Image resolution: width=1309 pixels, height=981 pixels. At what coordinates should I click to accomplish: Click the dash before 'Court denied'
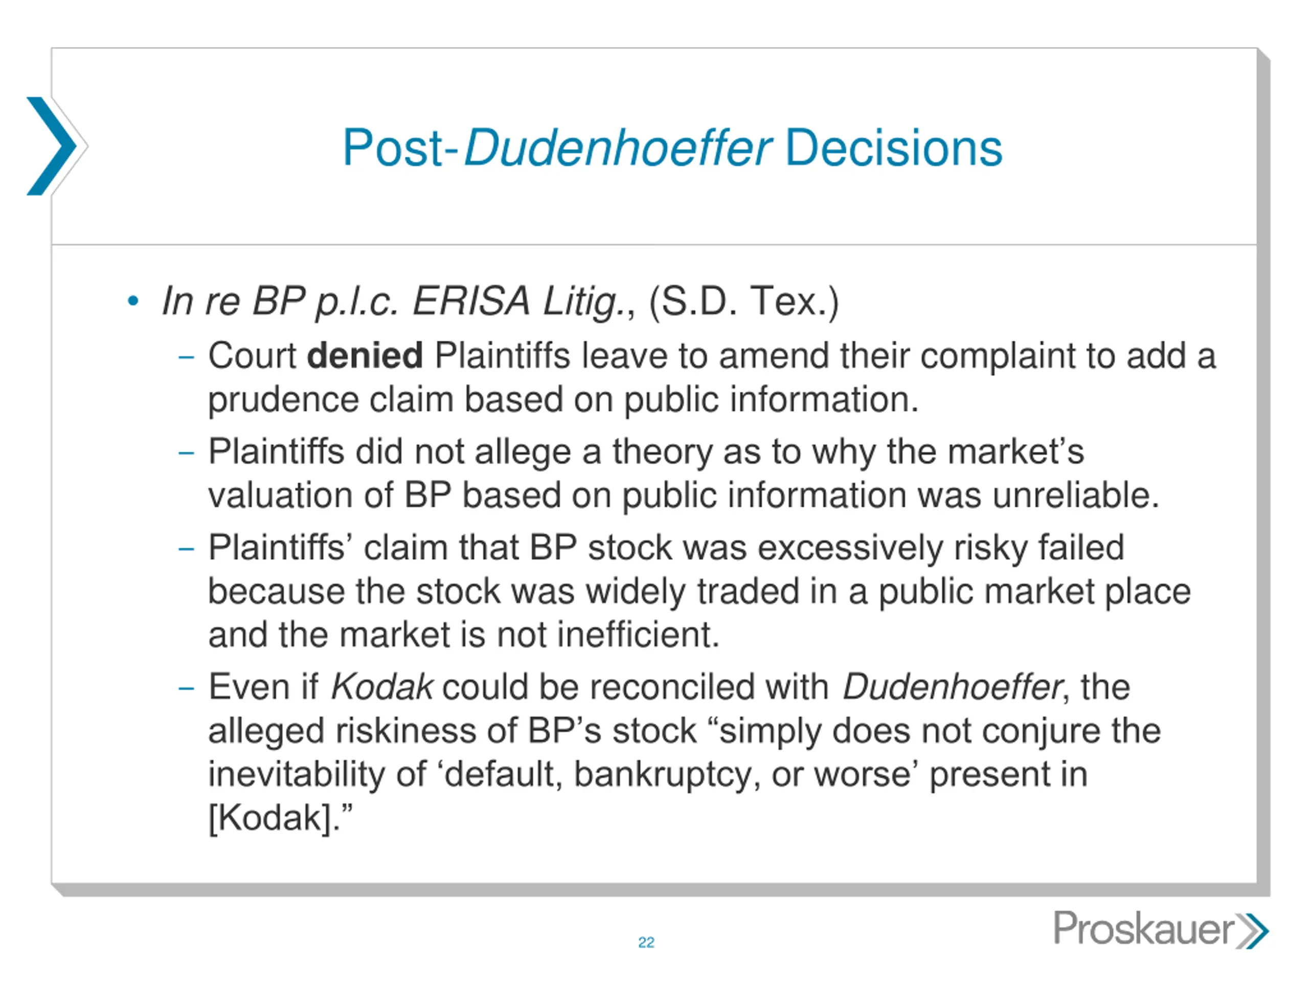187,357
